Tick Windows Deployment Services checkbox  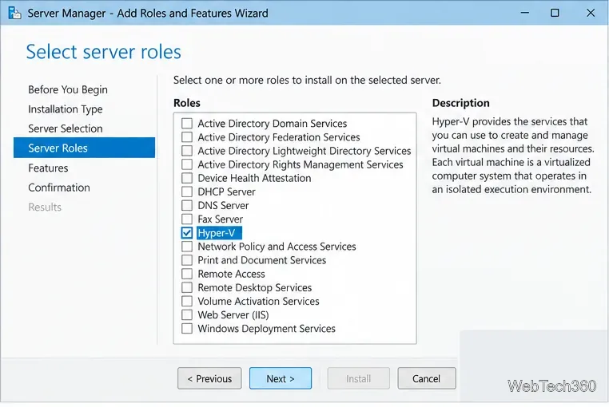(187, 329)
